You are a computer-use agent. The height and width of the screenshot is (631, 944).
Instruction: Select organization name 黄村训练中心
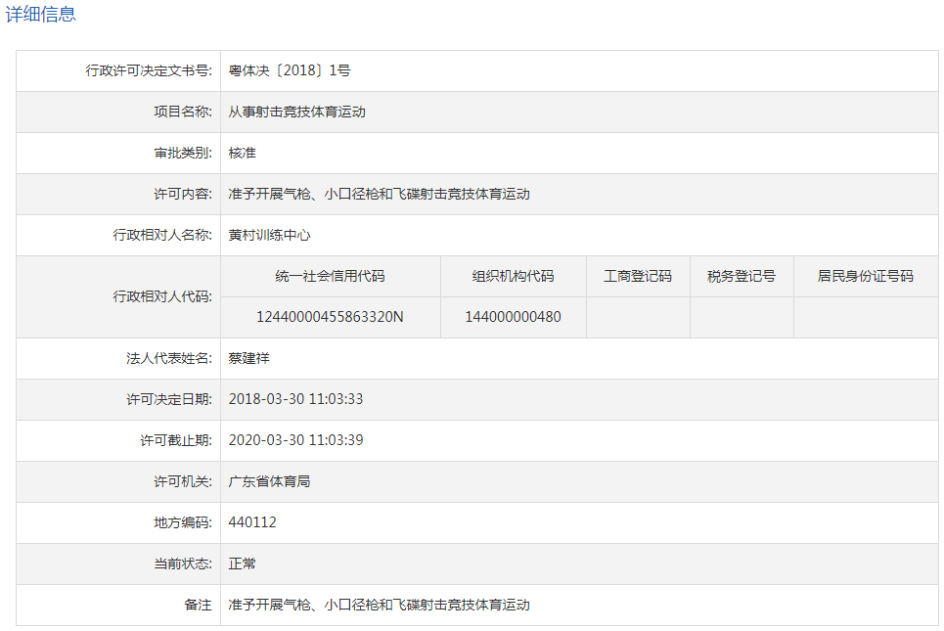[x=269, y=235]
